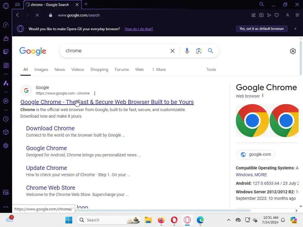
Task: Open the Download Chrome sitelink
Action: click(x=50, y=128)
